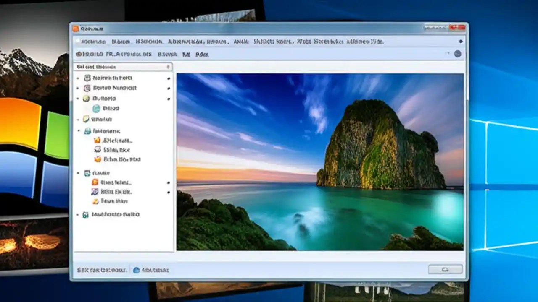This screenshot has width=538, height=302.
Task: Expand the sidebar header dropdown
Action: (x=168, y=67)
